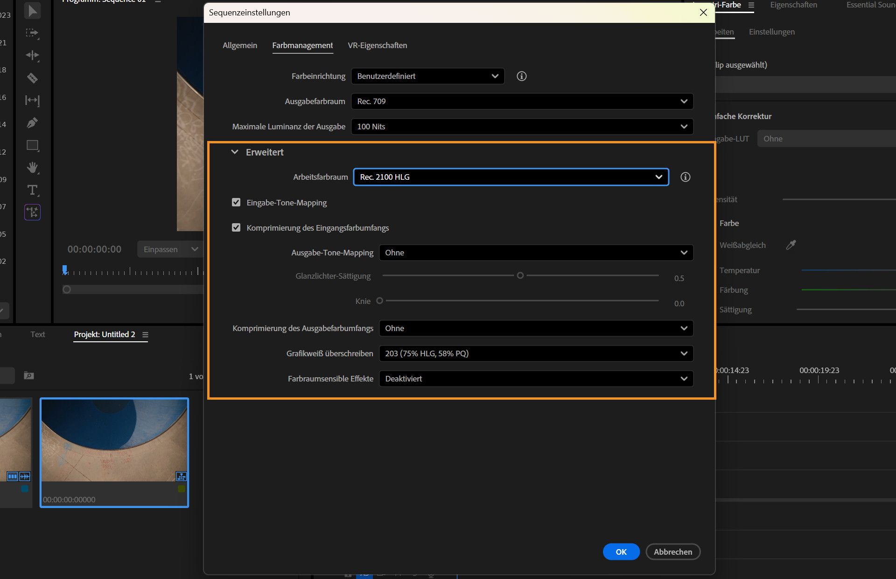Open the Farbeinrichtung info tooltip icon
Screen dimensions: 896x579
tap(521, 76)
